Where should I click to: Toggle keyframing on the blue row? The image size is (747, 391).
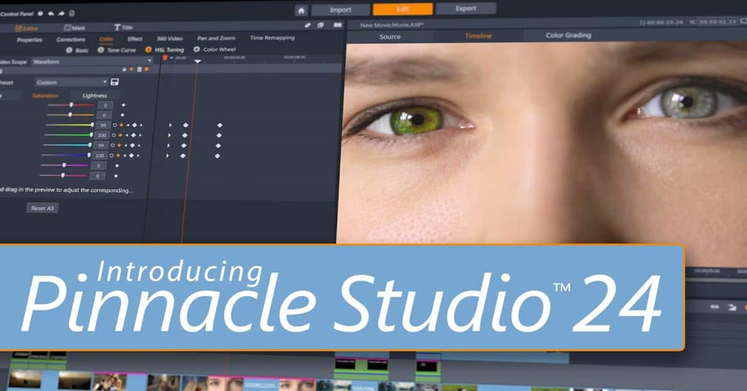[x=119, y=155]
